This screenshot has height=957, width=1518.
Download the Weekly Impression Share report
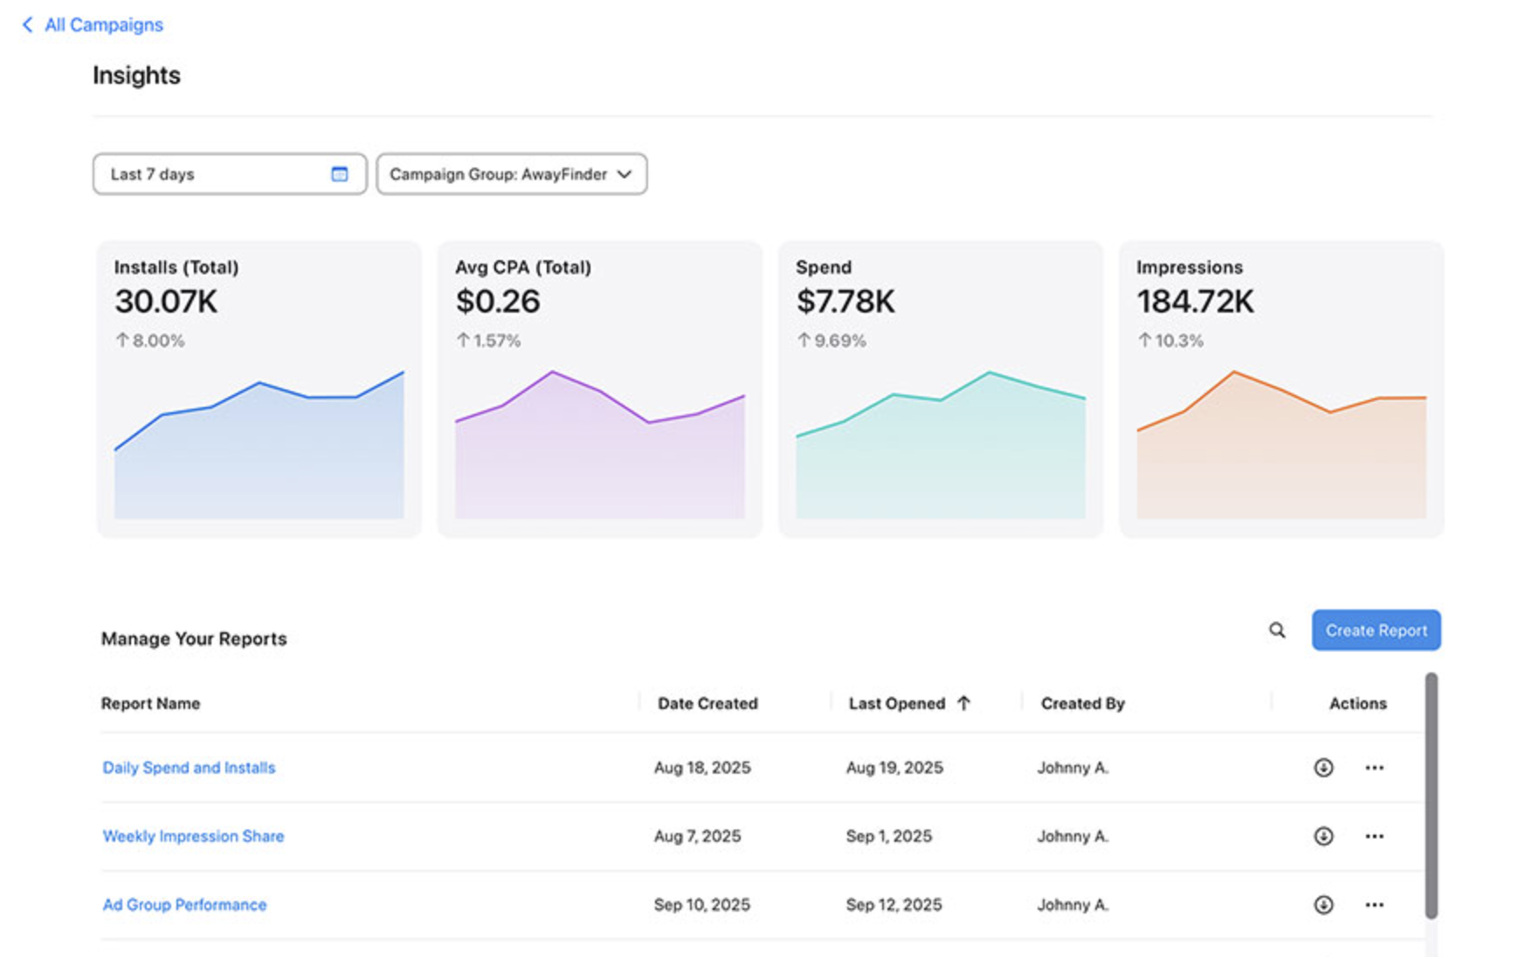(x=1323, y=837)
